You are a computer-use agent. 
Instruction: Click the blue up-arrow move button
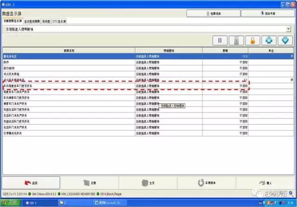pyautogui.click(x=269, y=40)
